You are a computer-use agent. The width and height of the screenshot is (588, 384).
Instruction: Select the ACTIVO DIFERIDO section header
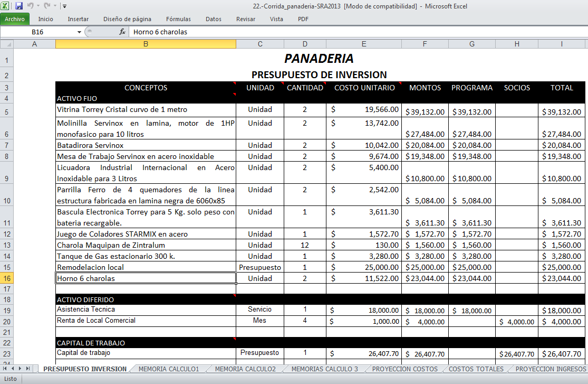pyautogui.click(x=146, y=299)
